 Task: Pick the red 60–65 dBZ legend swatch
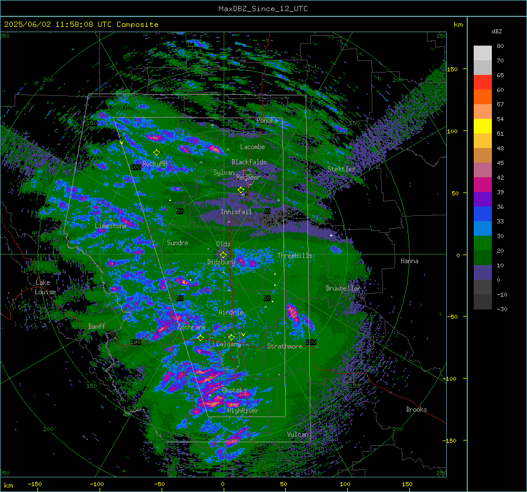(482, 82)
